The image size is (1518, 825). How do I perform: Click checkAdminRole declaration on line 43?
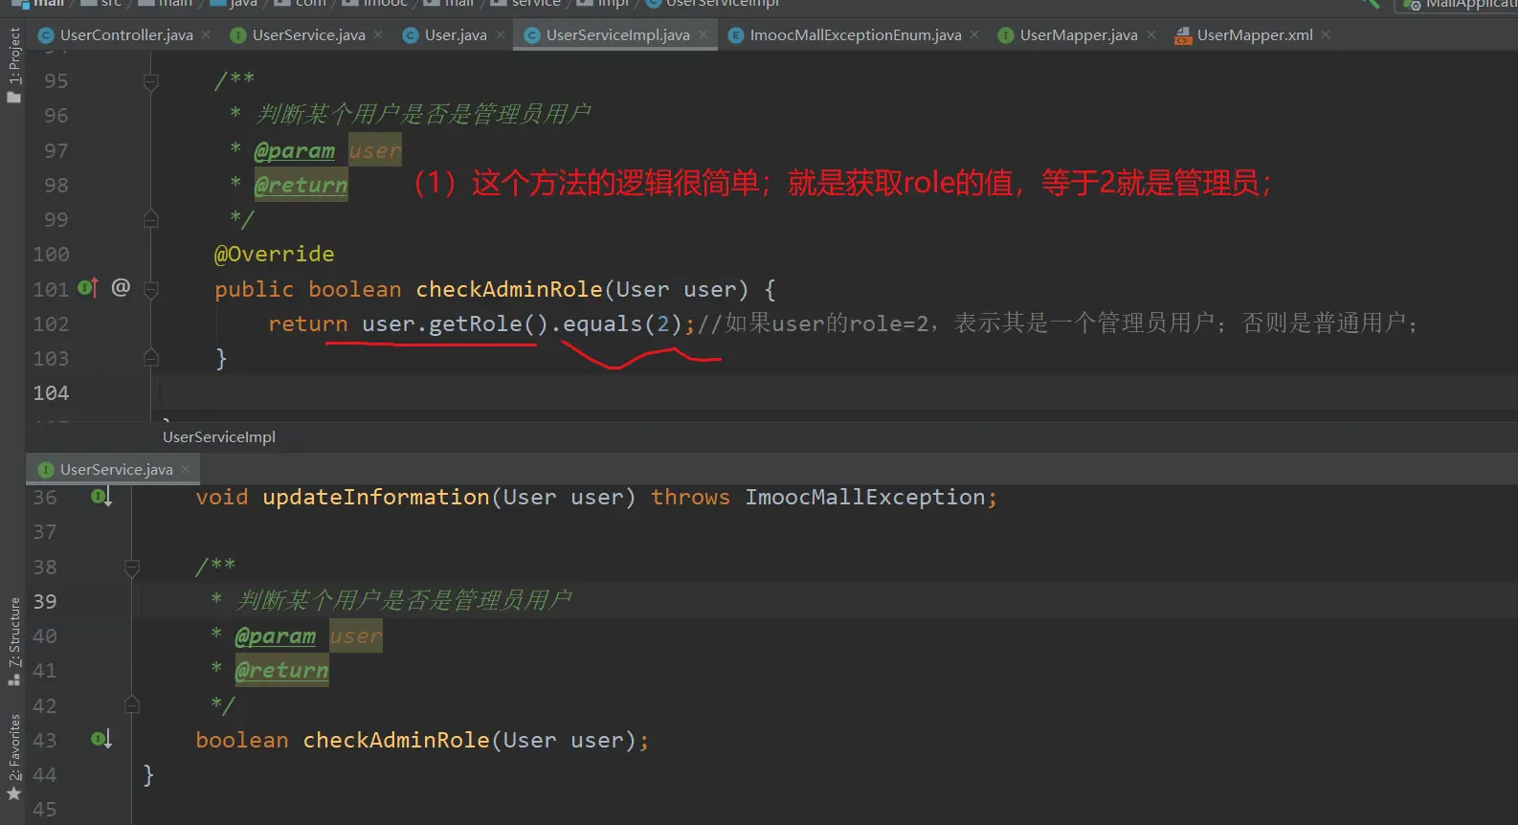[x=396, y=741]
